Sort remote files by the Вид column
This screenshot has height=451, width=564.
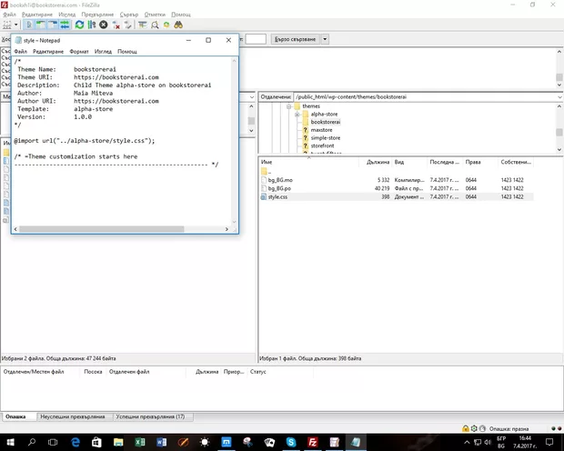(x=409, y=162)
